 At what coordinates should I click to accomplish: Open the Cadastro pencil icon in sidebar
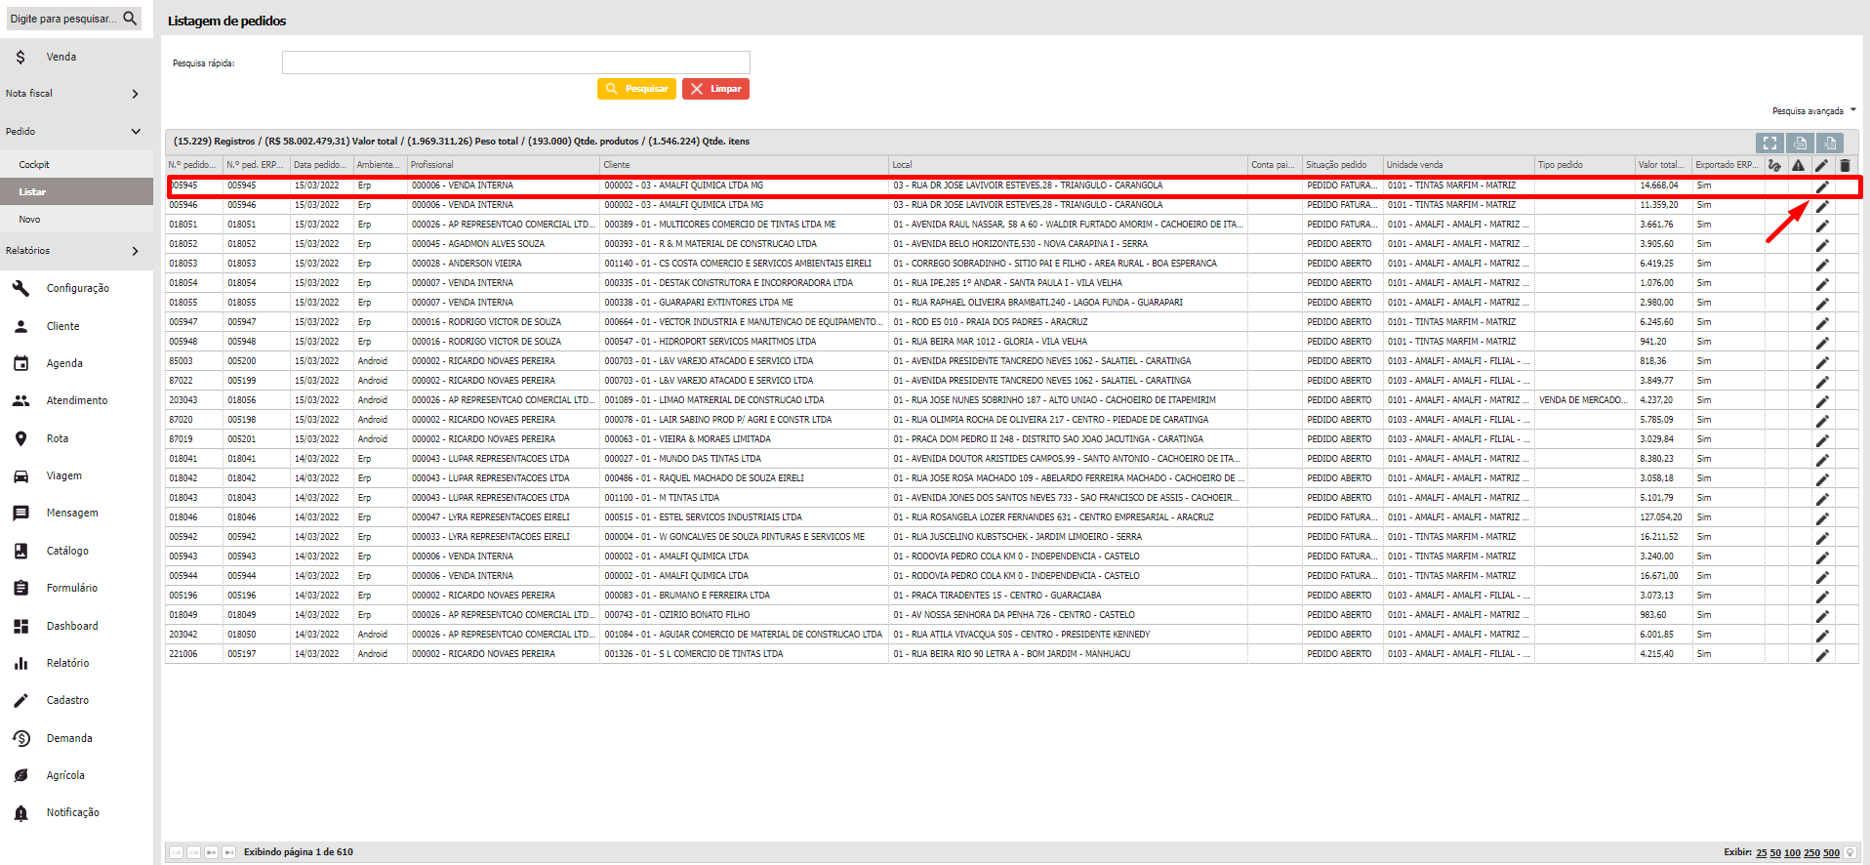[x=20, y=700]
